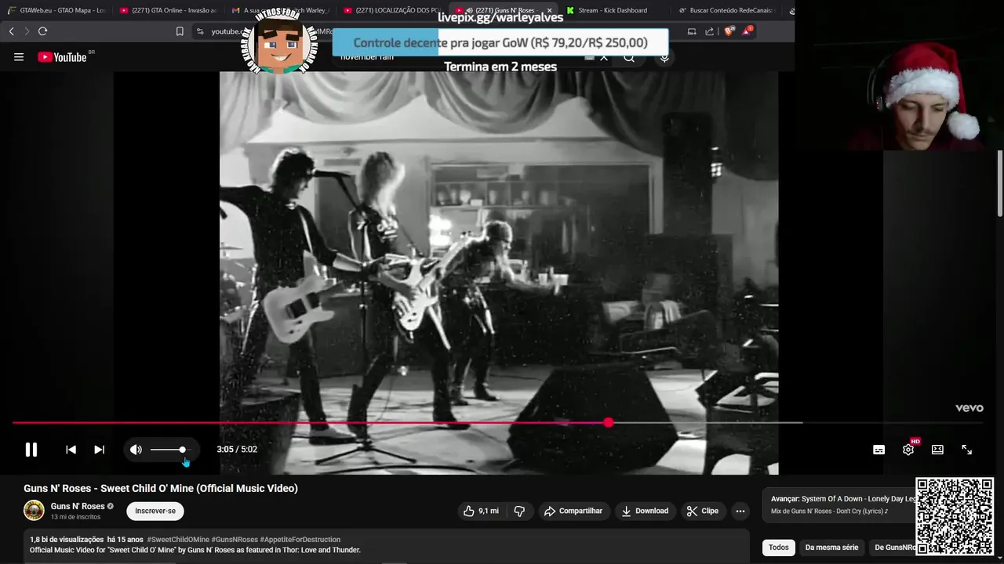Select the Todos filter chip
The width and height of the screenshot is (1004, 564).
(778, 548)
